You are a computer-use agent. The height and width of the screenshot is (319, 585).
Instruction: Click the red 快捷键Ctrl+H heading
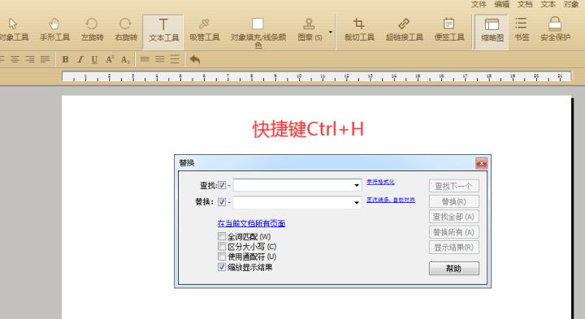point(308,129)
